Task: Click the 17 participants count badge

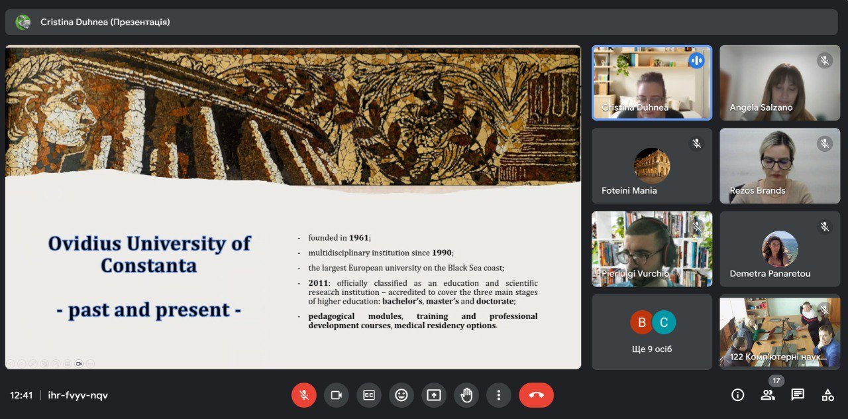Action: (776, 381)
